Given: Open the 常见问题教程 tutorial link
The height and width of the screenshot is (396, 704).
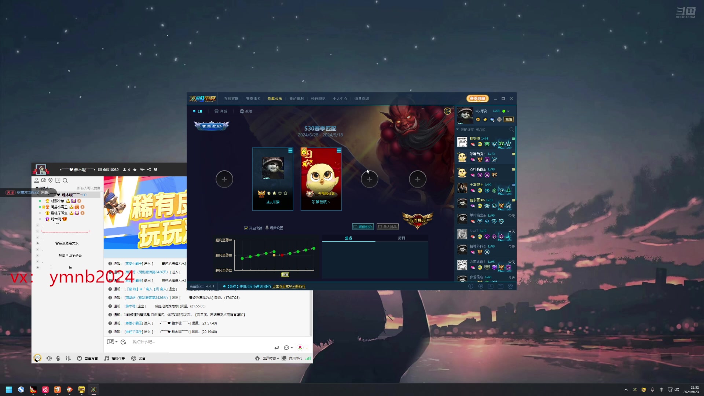Looking at the screenshot, I should (289, 286).
